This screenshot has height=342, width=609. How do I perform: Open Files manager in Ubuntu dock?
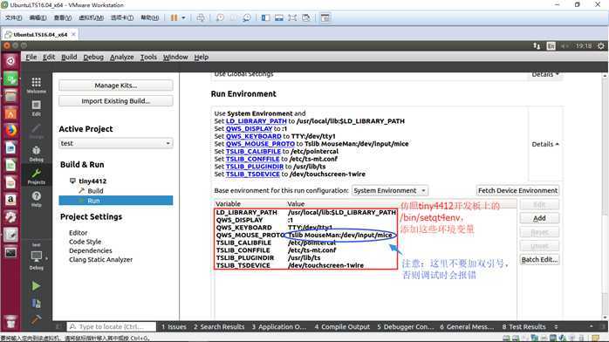[10, 96]
